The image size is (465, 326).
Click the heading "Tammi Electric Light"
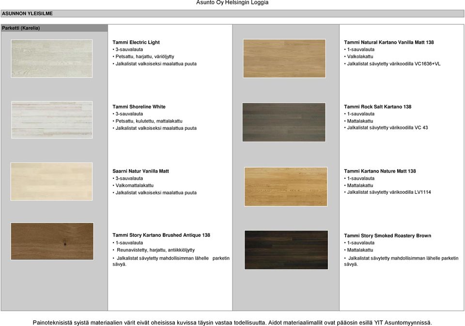136,43
